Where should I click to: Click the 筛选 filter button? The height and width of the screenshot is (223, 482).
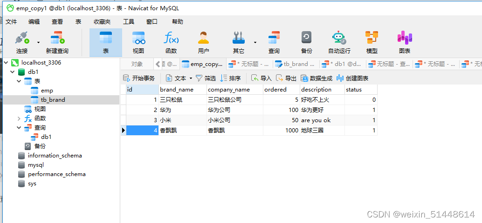point(206,78)
